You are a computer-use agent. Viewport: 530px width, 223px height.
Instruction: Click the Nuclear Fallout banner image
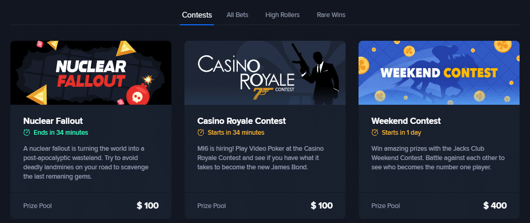91,73
